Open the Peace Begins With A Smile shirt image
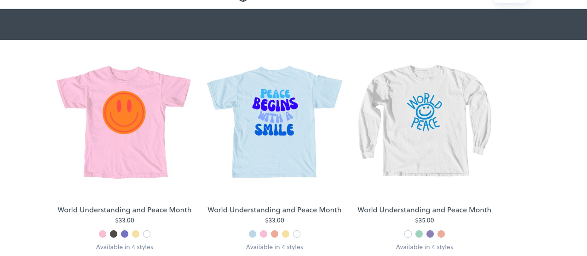 coord(275,122)
